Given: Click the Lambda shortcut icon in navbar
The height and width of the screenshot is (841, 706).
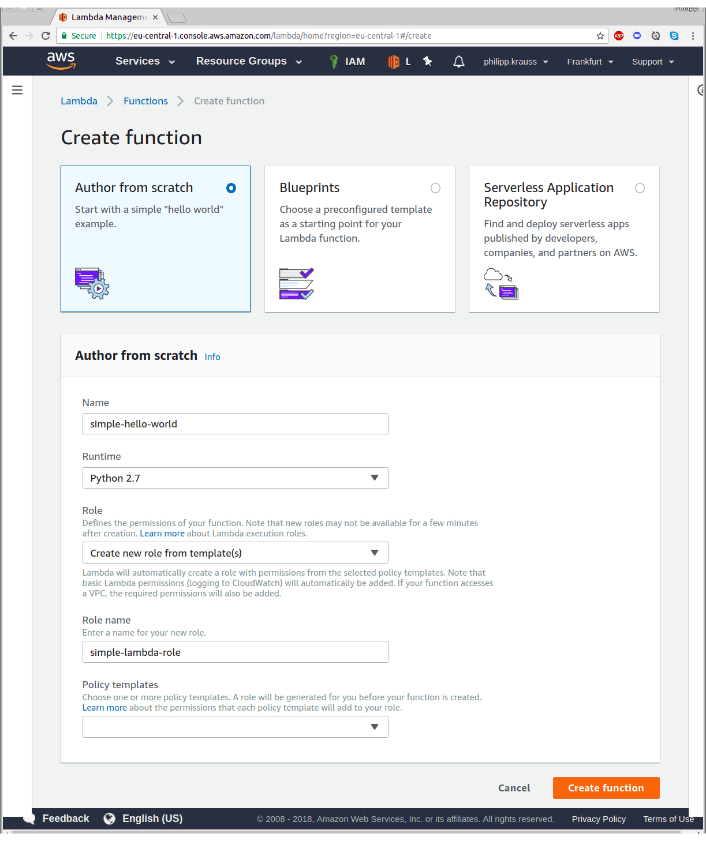Looking at the screenshot, I should 394,62.
